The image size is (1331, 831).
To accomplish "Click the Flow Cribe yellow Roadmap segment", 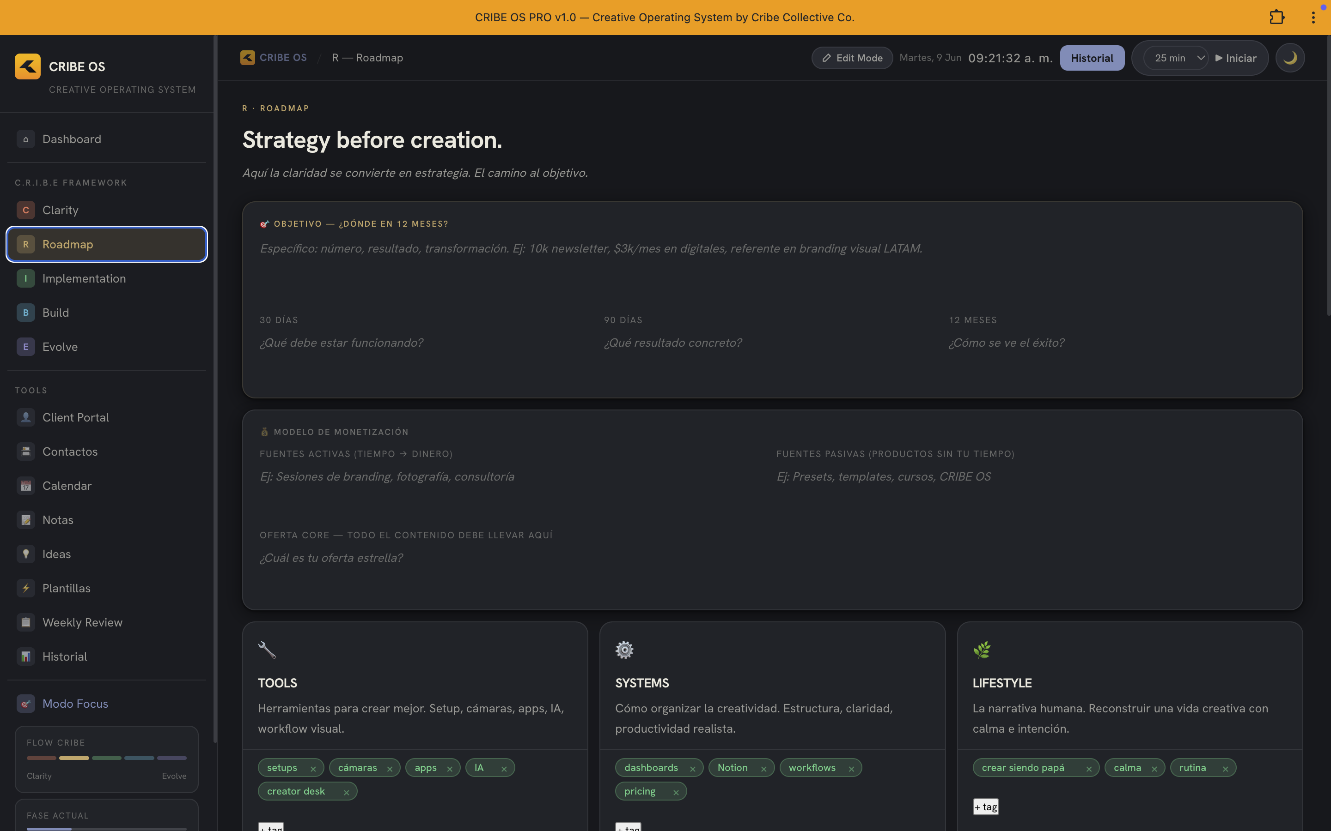I will pos(74,758).
